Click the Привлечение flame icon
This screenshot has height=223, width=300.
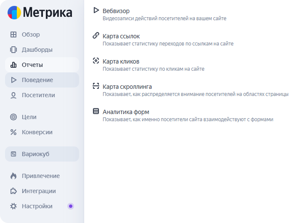[x=13, y=176]
